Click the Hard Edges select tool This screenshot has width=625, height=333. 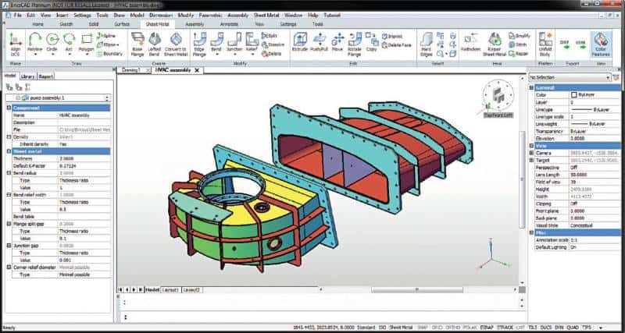(427, 43)
